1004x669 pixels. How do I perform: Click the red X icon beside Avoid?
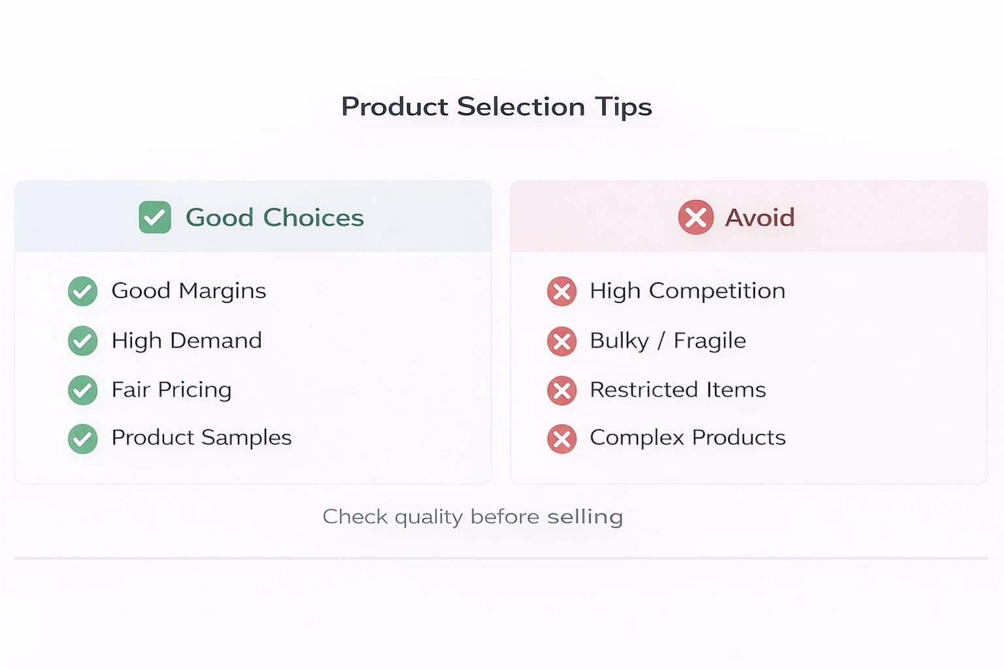pos(695,218)
